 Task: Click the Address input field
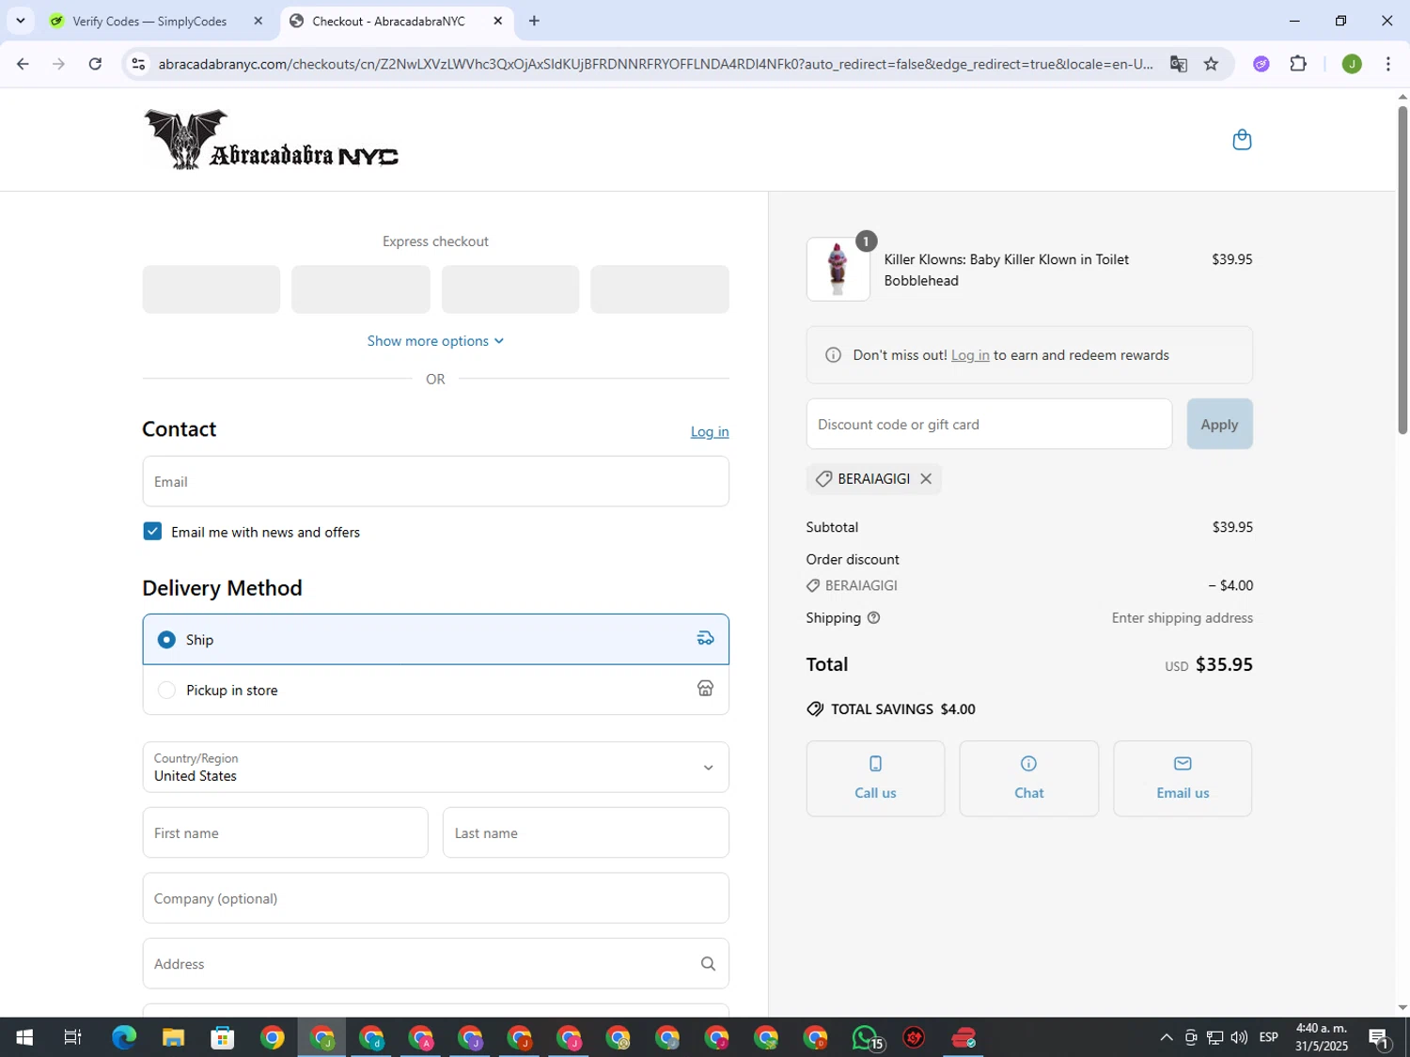click(435, 964)
